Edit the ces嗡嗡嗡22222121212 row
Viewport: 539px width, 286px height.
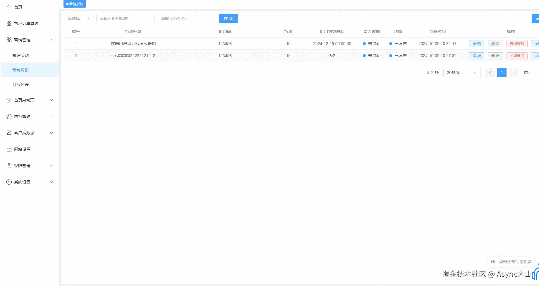477,56
